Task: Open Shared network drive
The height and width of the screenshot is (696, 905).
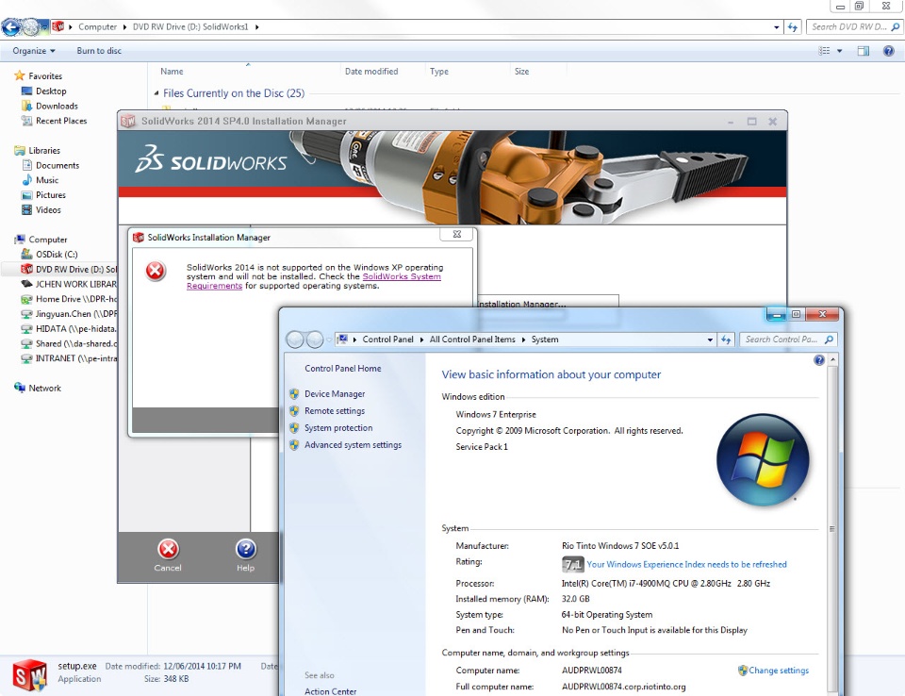Action: 68,343
